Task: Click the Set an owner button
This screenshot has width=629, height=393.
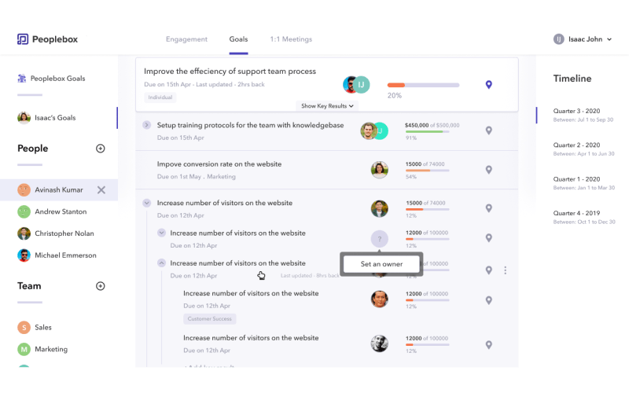Action: (x=381, y=264)
